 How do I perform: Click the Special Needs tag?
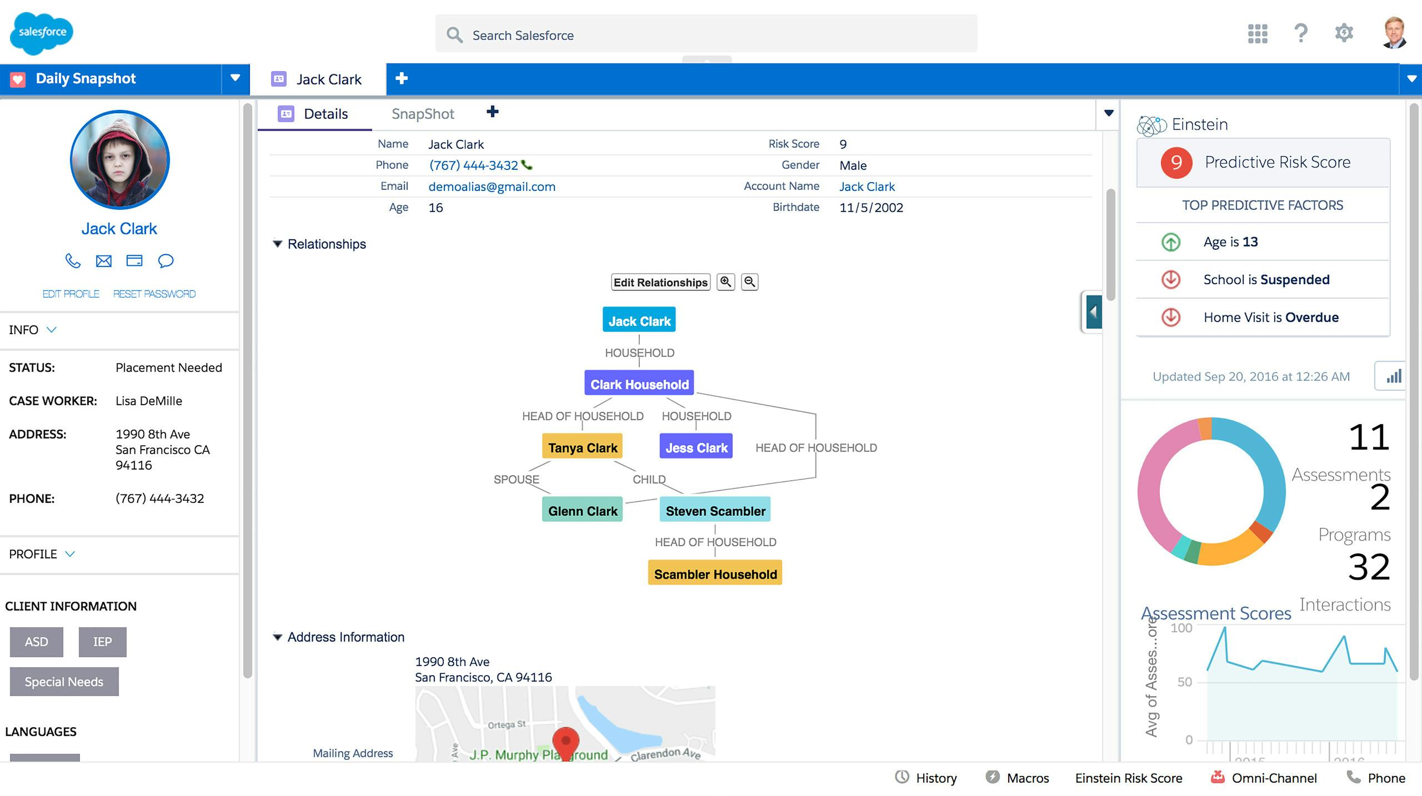point(64,682)
